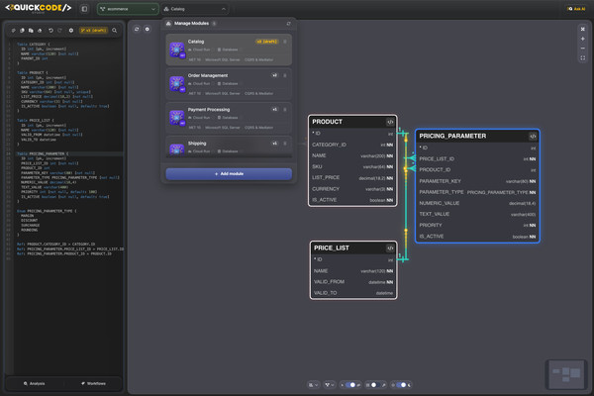Screen dimensions: 594x396
Task: Click trash icon on Shipping module
Action: coord(285,144)
